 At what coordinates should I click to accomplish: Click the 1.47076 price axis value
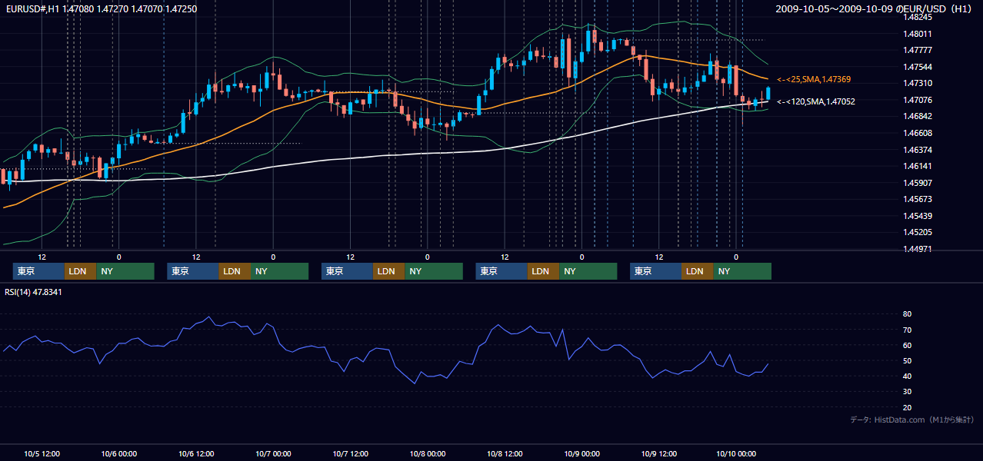pos(918,100)
